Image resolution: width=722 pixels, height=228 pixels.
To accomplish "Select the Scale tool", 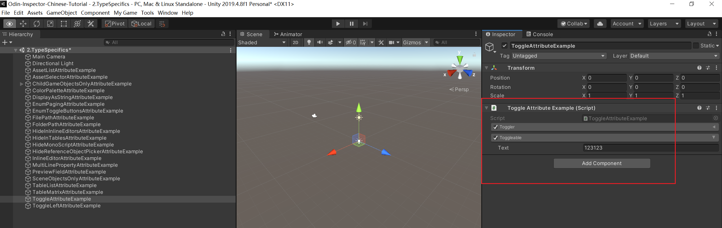I will tap(50, 24).
